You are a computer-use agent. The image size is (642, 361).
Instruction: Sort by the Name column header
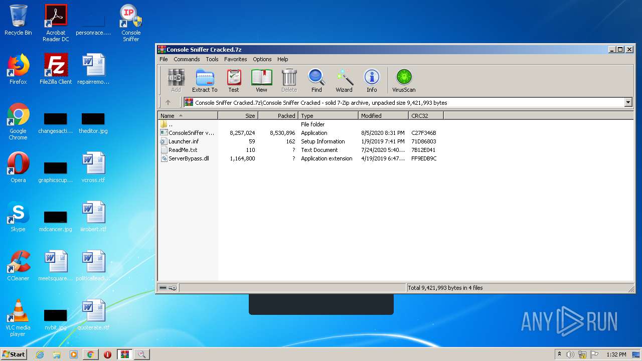(188, 115)
